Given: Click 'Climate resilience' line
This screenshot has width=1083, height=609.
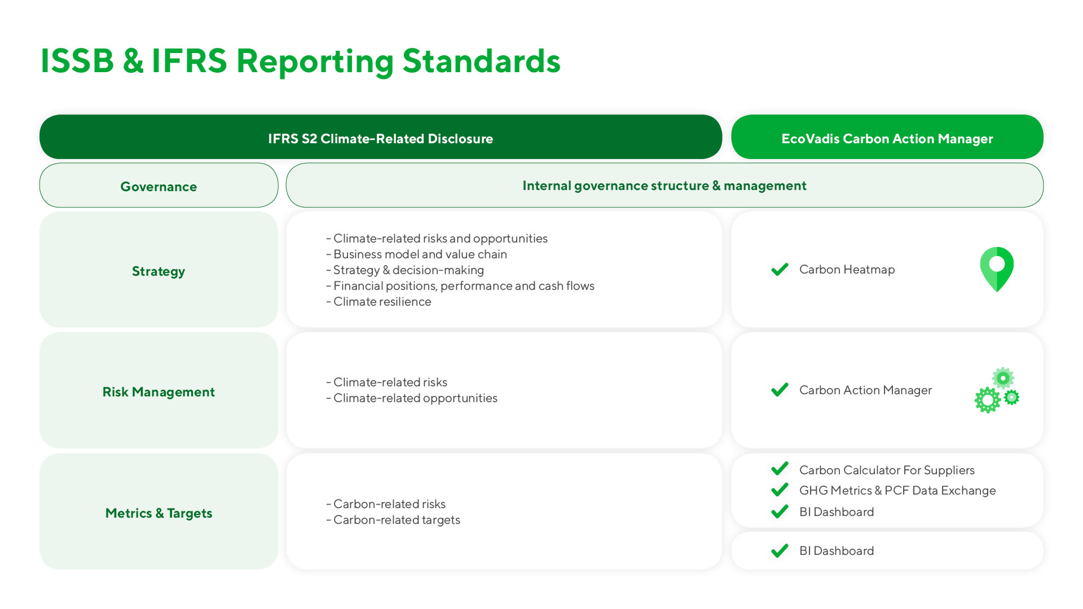Looking at the screenshot, I should click(378, 302).
